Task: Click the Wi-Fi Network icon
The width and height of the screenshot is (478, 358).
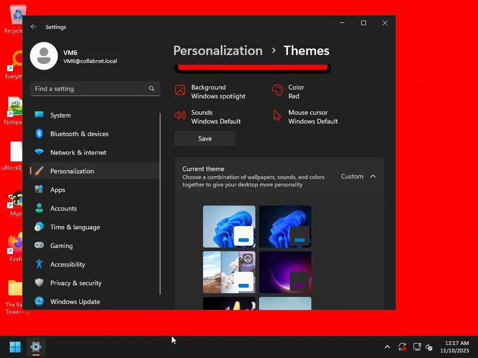Action: coord(39,152)
